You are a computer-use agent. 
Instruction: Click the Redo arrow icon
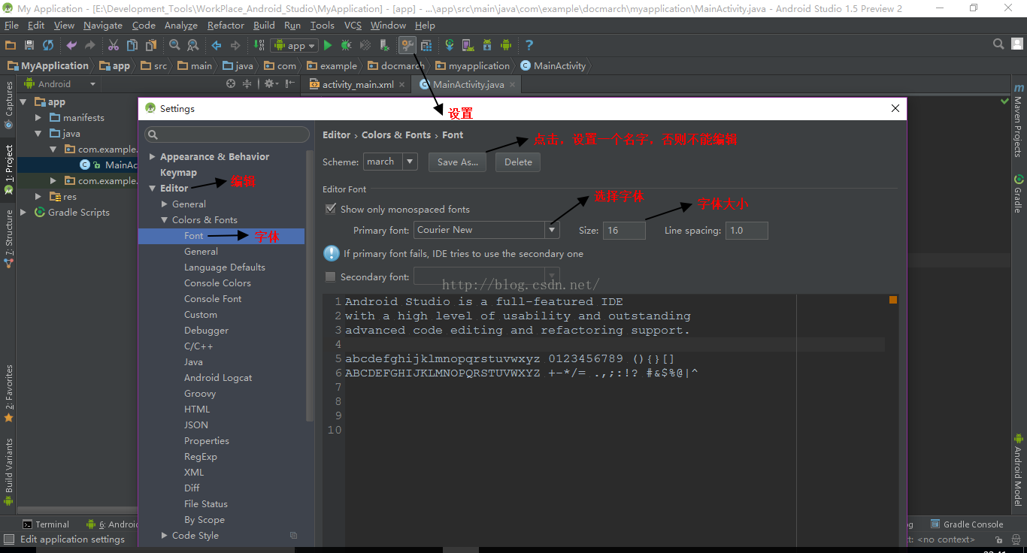(90, 45)
